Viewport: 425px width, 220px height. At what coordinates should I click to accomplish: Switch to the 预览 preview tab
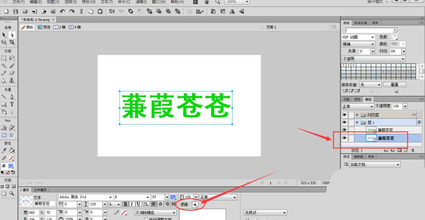click(44, 27)
